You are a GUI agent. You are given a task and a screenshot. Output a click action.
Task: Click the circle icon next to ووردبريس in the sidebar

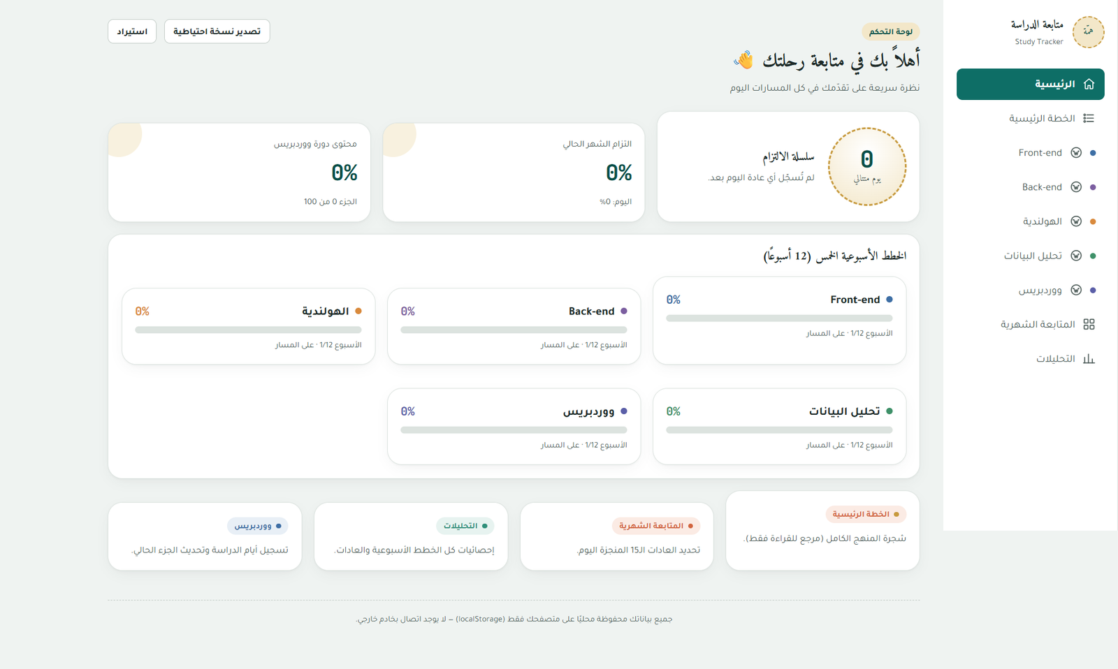(1076, 290)
